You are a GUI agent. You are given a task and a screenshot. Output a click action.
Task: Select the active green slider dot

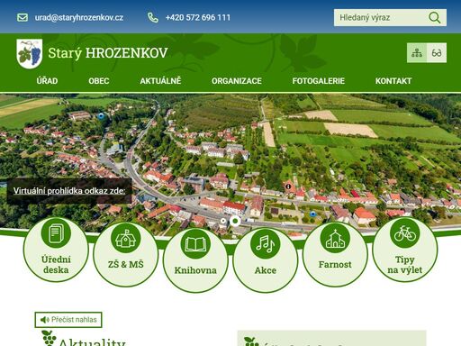(x=235, y=221)
